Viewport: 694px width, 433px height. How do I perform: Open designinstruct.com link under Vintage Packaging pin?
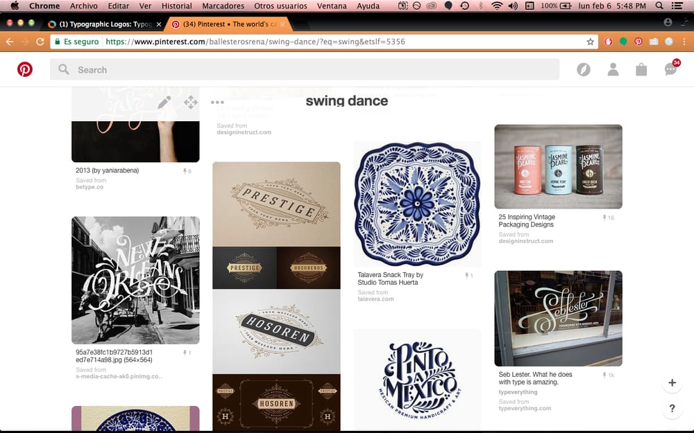coord(526,241)
